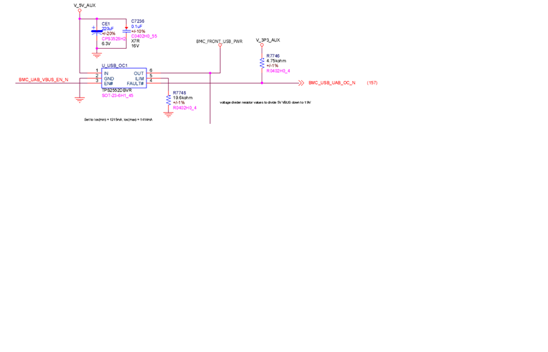Click the BMC_USB_UAB_OC_N signal label
548x352 pixels.
point(332,83)
